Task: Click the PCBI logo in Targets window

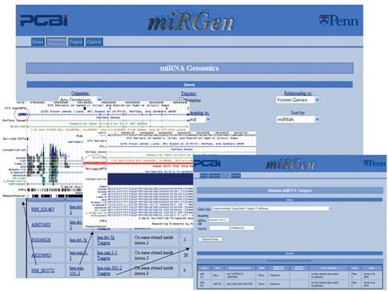Action: pos(207,164)
